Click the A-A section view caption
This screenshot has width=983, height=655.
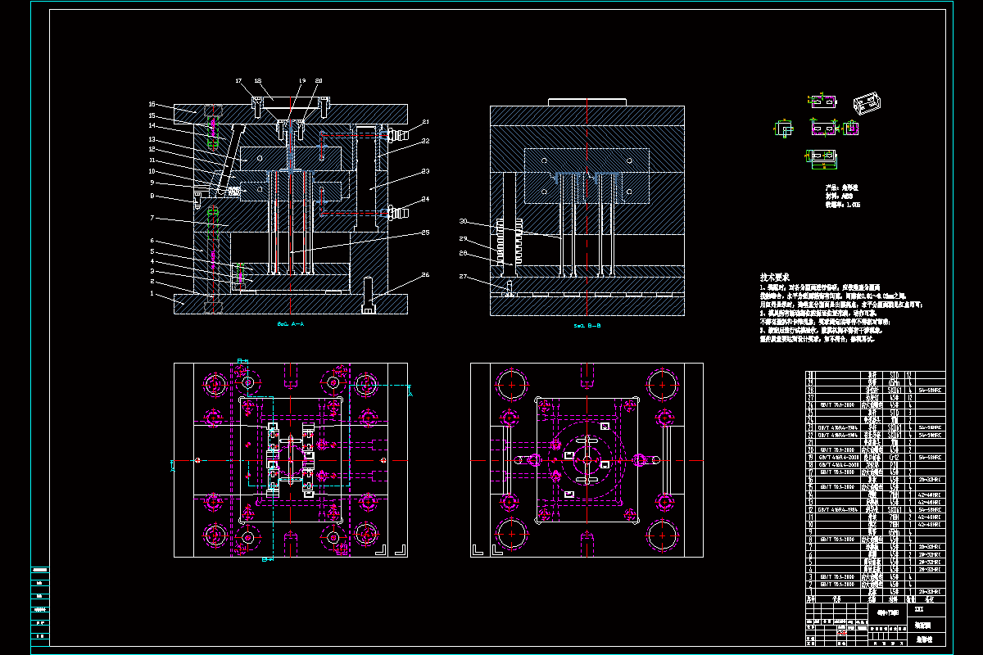[291, 325]
